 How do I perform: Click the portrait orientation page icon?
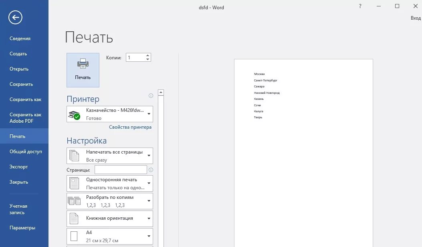(74, 219)
